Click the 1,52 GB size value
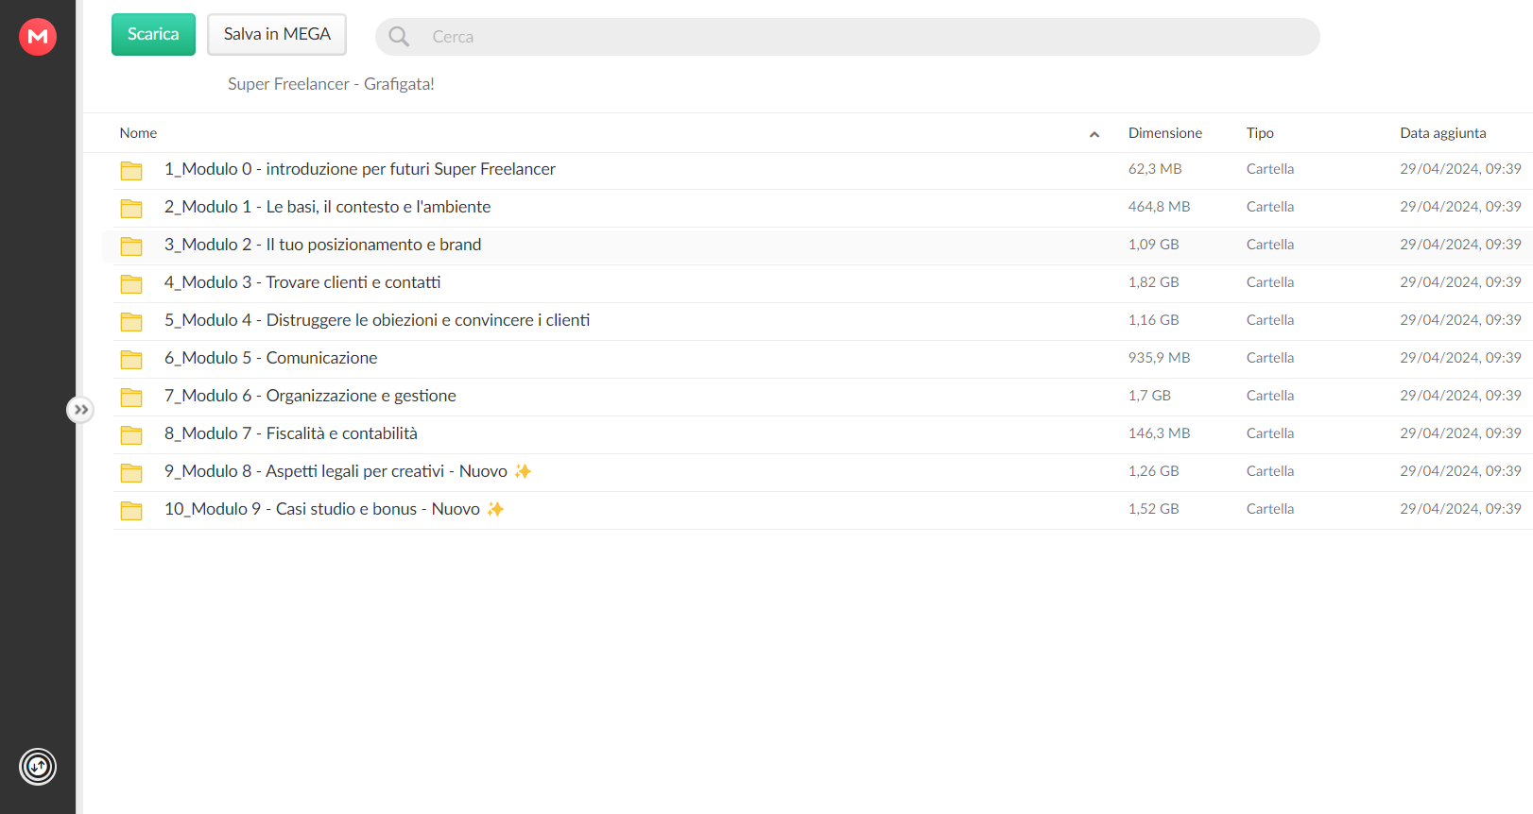The height and width of the screenshot is (814, 1533). [x=1154, y=509]
